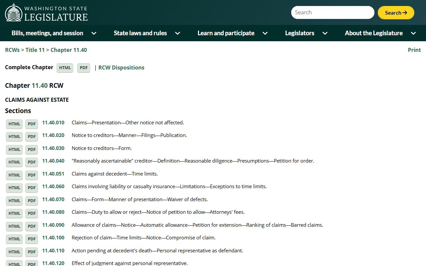Open PDF version of section 11.40.040
Image resolution: width=426 pixels, height=266 pixels.
pyautogui.click(x=32, y=162)
